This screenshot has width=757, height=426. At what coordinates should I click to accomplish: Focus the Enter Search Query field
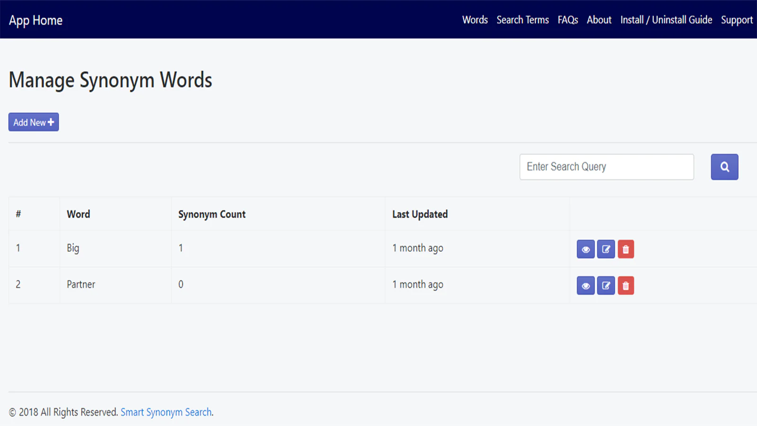(606, 167)
